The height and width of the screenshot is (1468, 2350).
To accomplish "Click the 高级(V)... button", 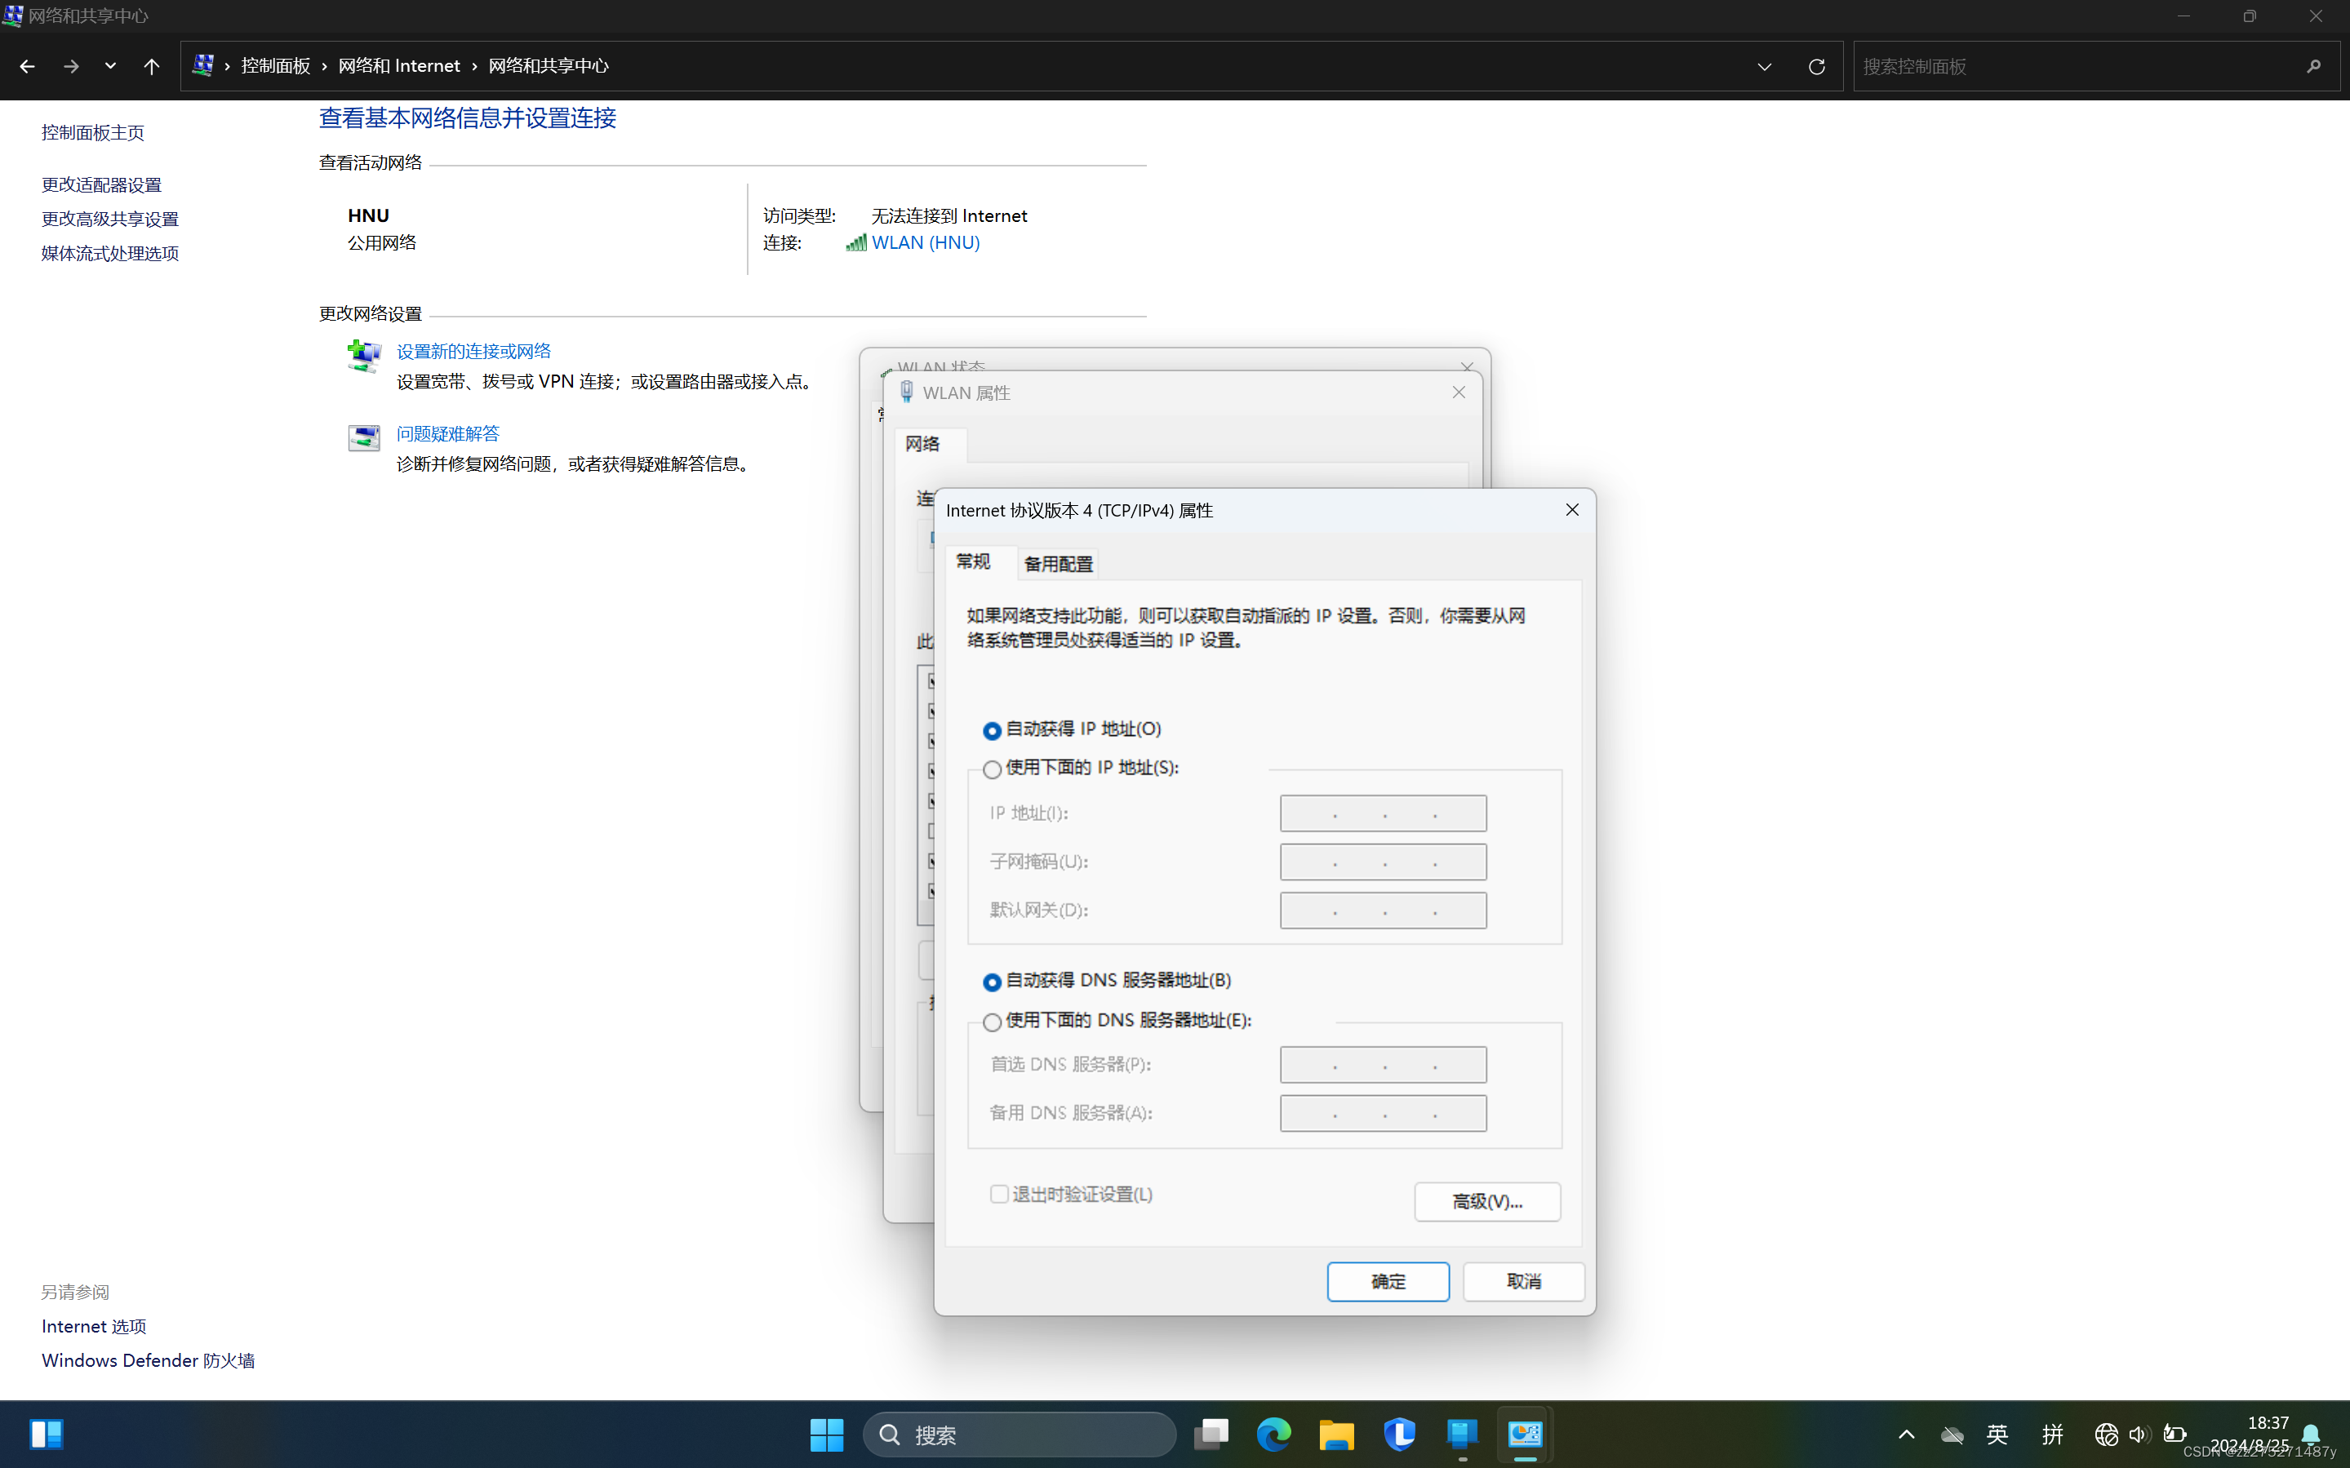I will [1486, 1202].
